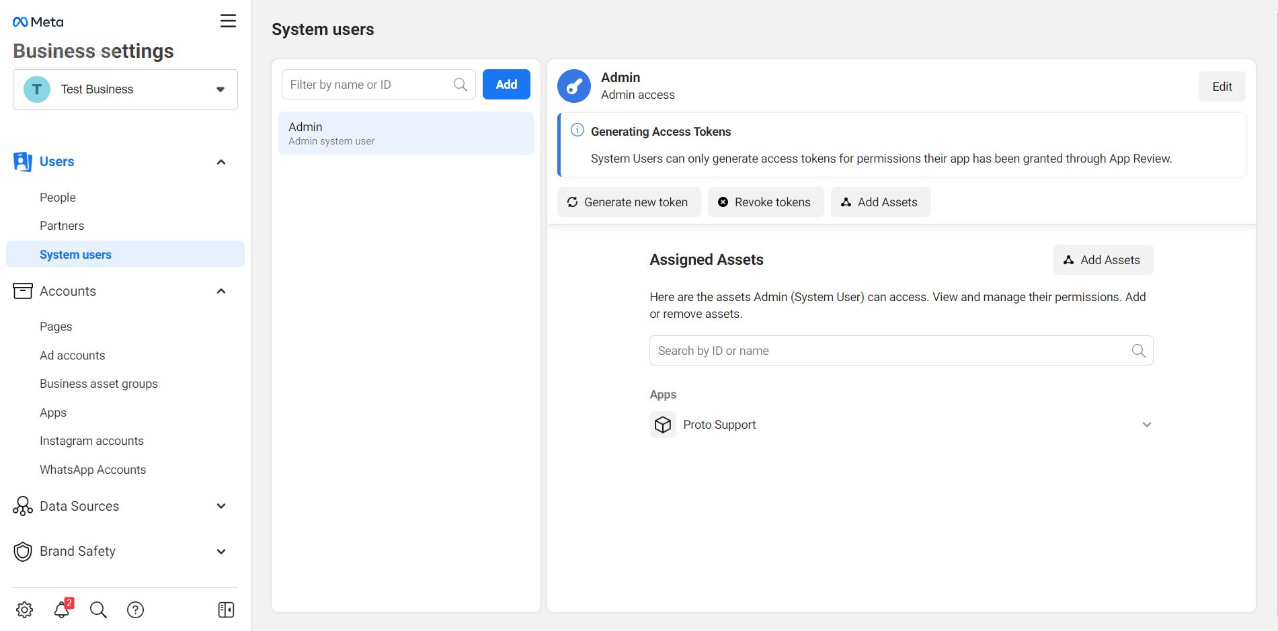
Task: Click Add Assets in Assigned Assets section
Action: [x=1103, y=260]
